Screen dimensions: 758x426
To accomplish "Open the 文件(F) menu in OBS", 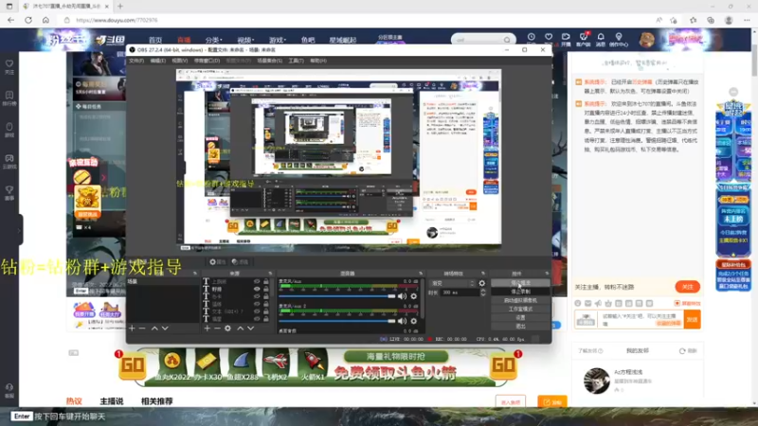I will tap(136, 61).
